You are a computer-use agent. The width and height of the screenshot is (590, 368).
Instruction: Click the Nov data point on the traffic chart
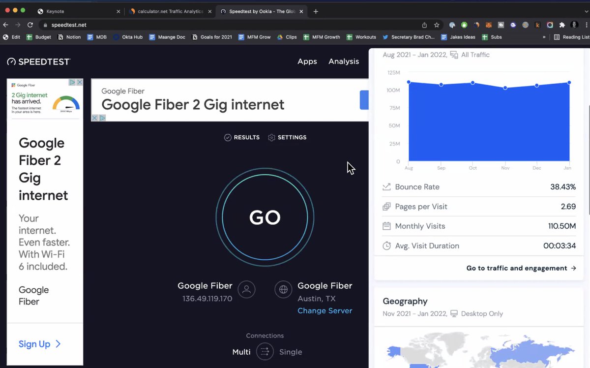click(505, 88)
